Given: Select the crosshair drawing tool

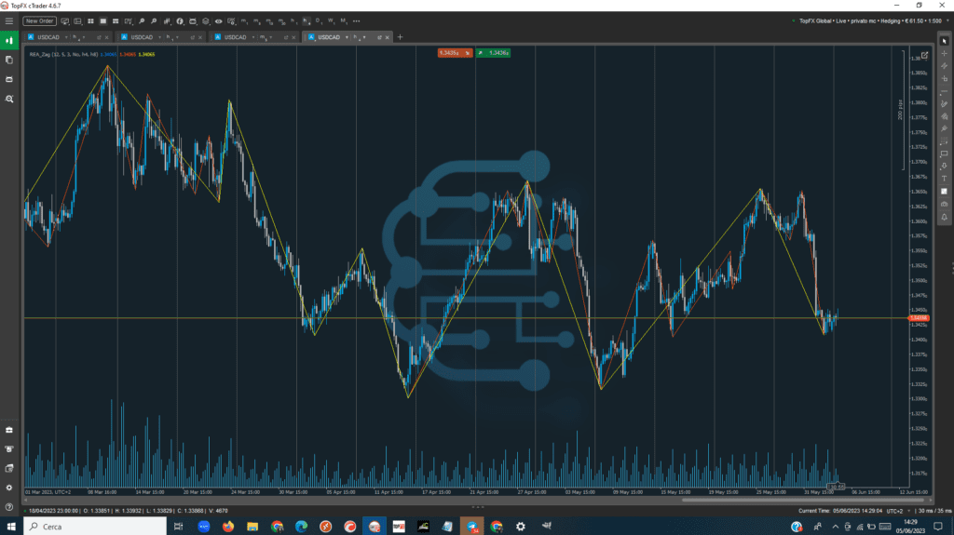Looking at the screenshot, I should (x=945, y=54).
